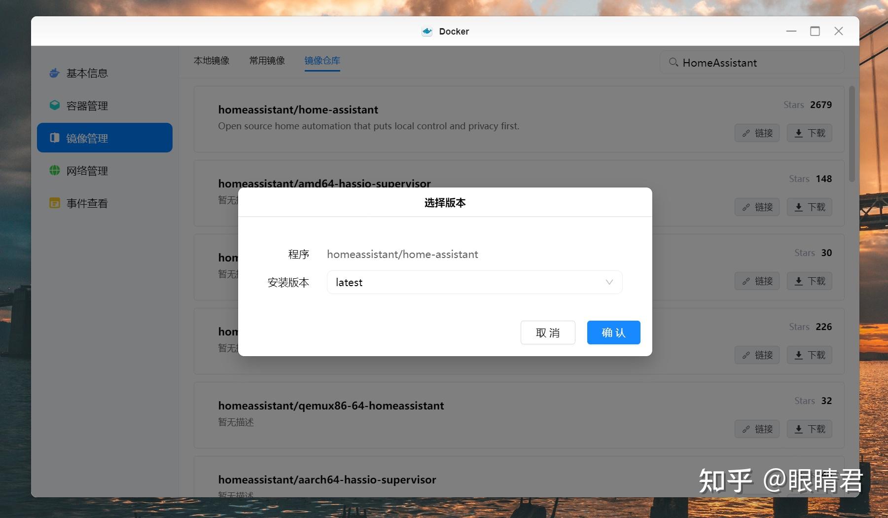Select the 基本信息 docker icon in sidebar
Viewport: 888px width, 518px height.
[x=54, y=73]
